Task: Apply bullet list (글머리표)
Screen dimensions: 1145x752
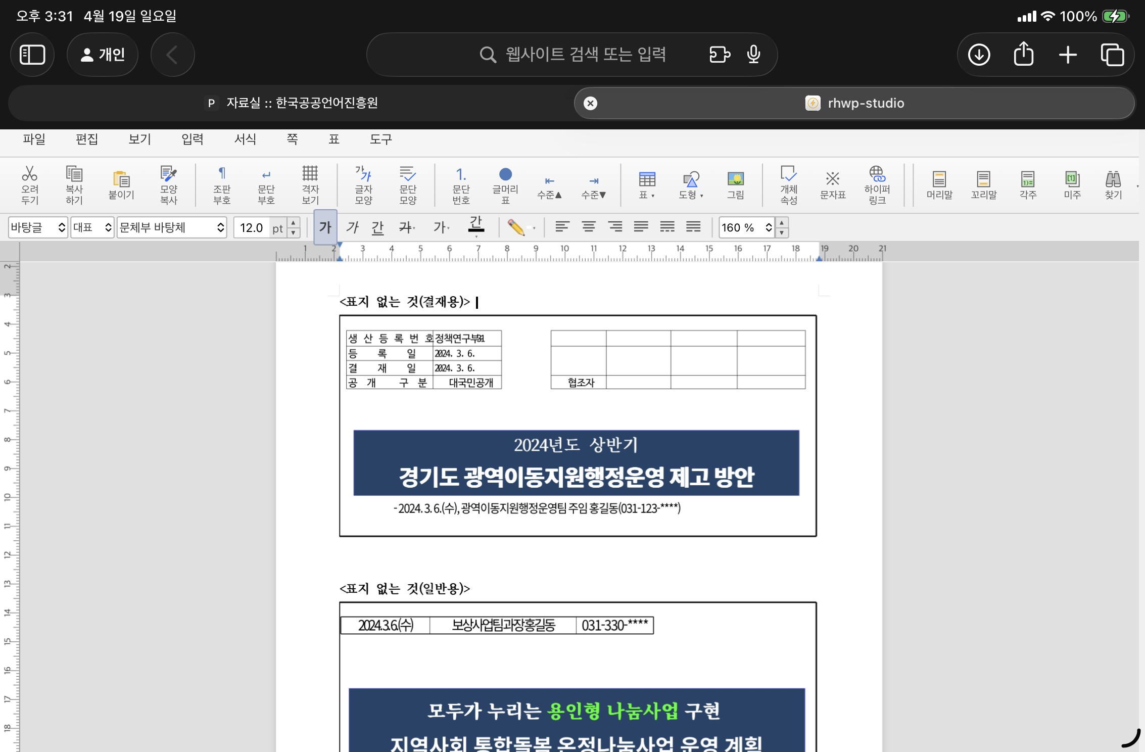Action: coord(505,185)
